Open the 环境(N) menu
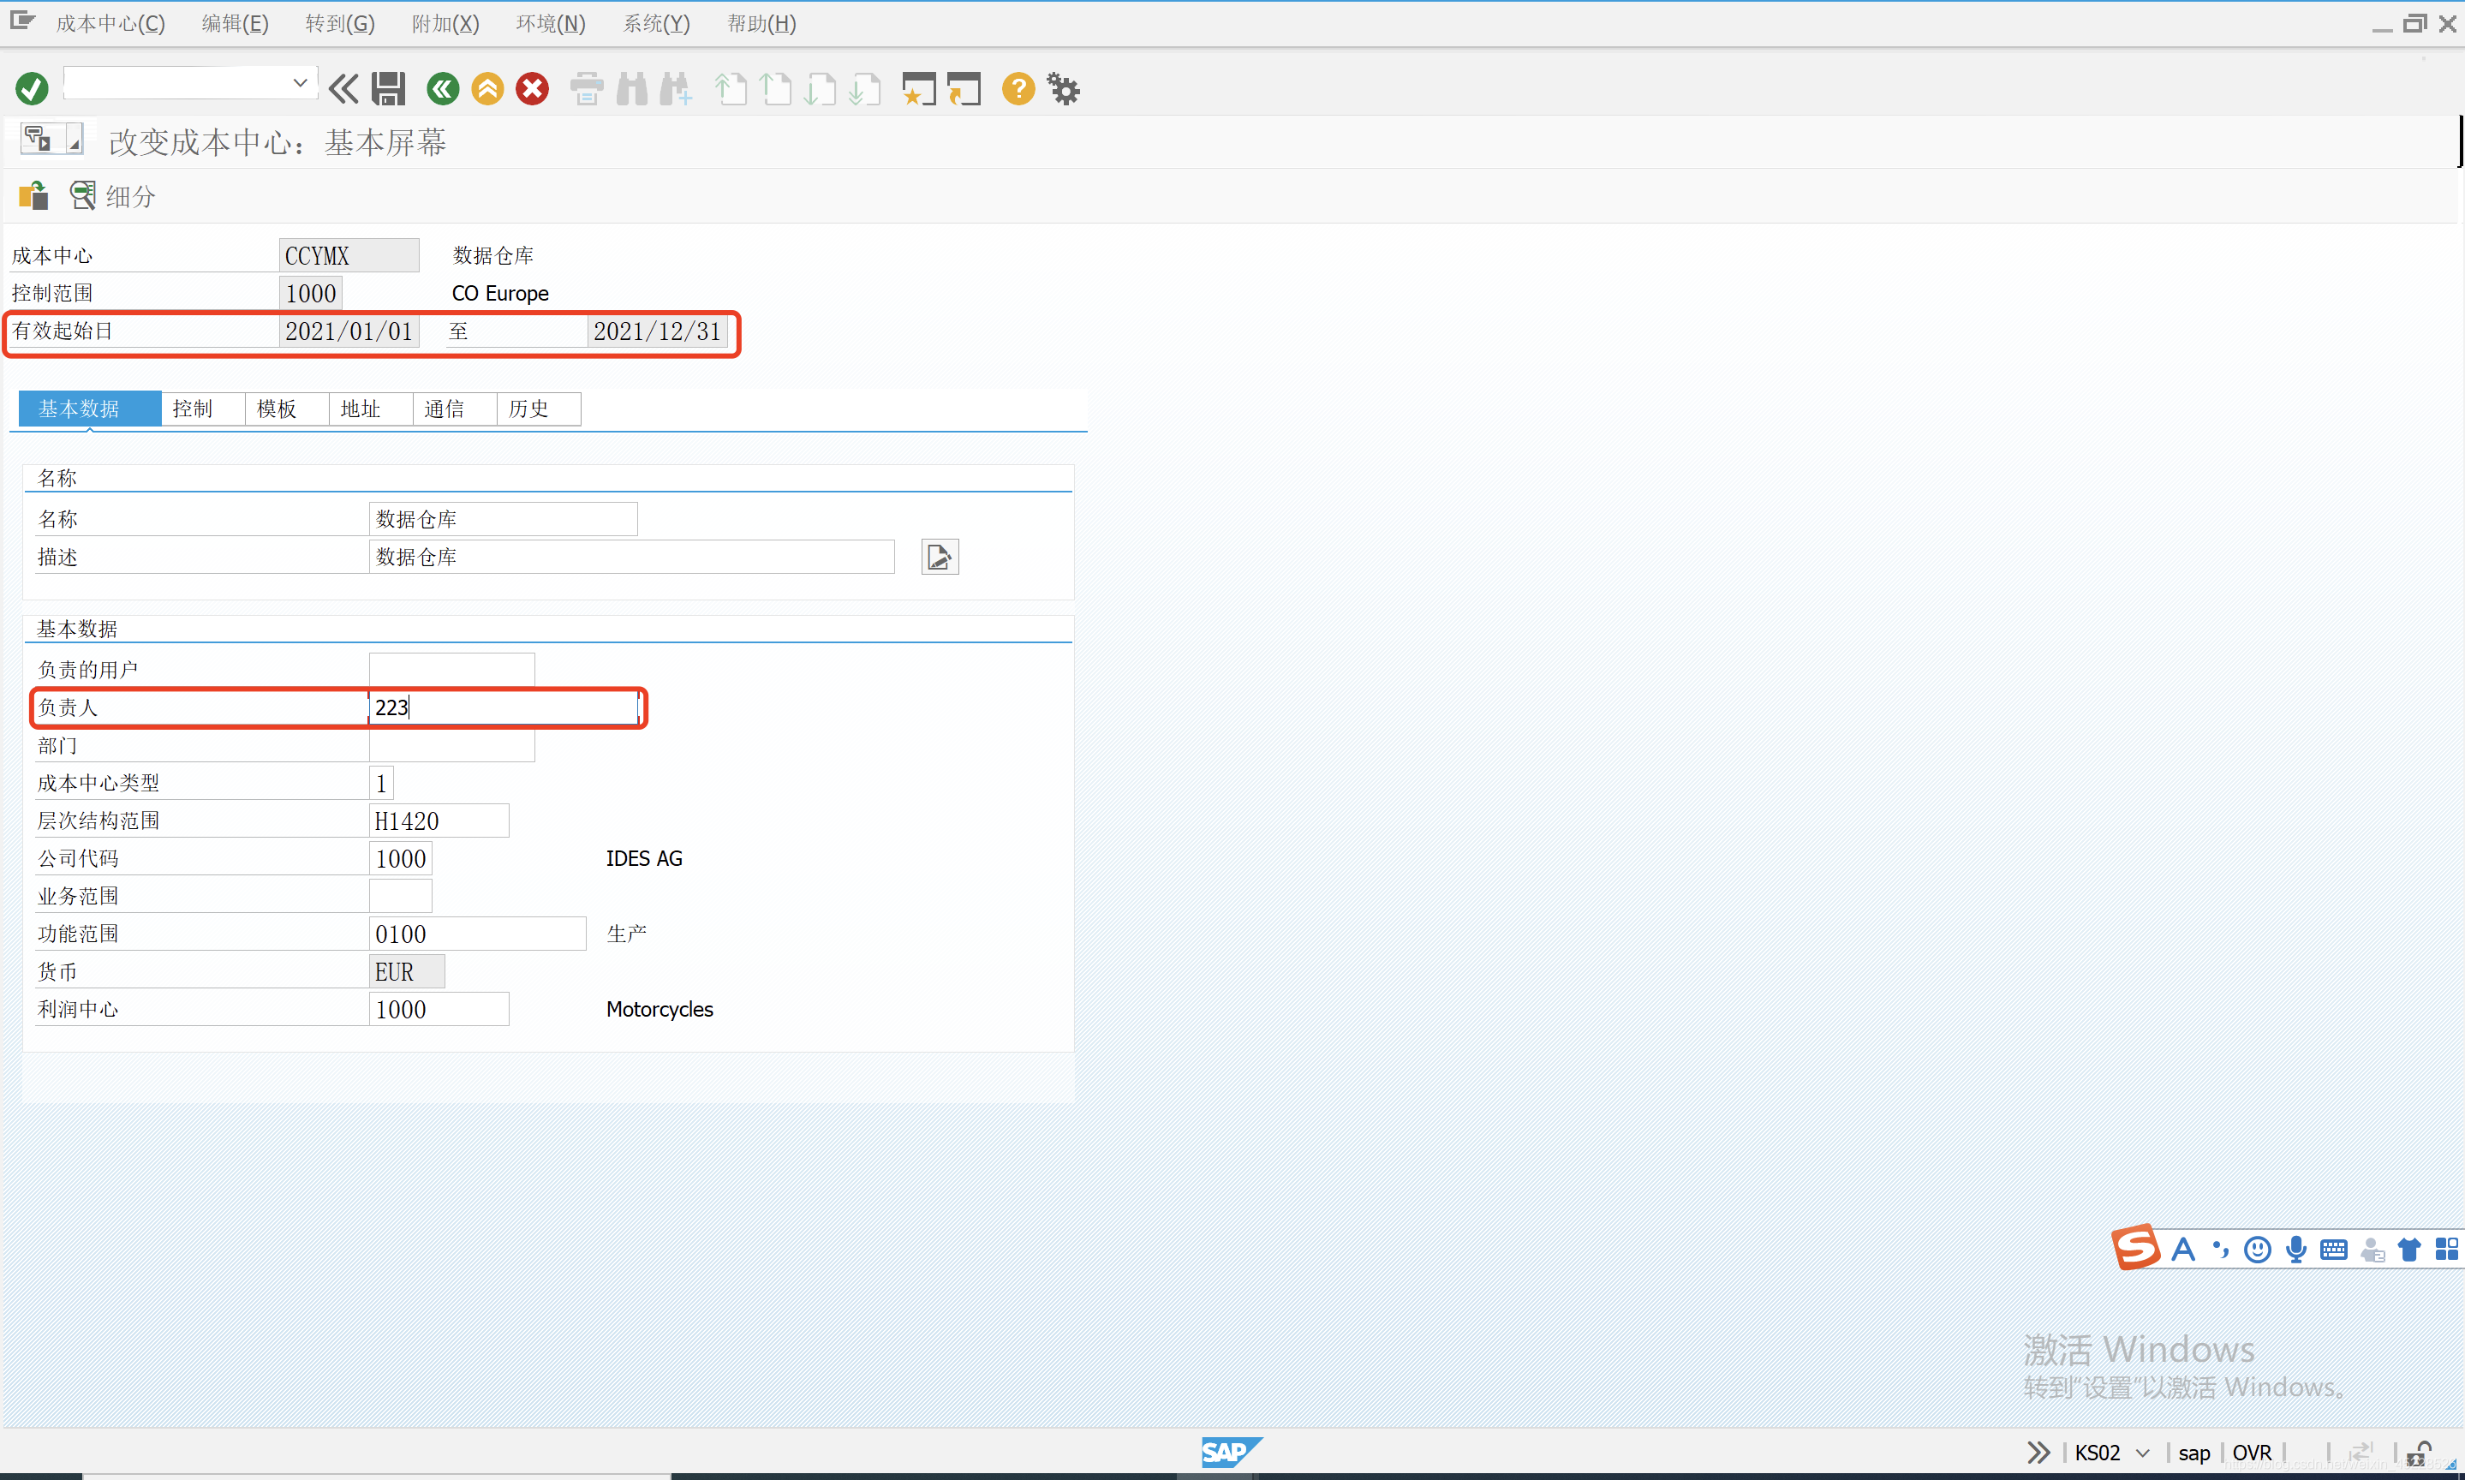This screenshot has height=1480, width=2465. [x=551, y=24]
